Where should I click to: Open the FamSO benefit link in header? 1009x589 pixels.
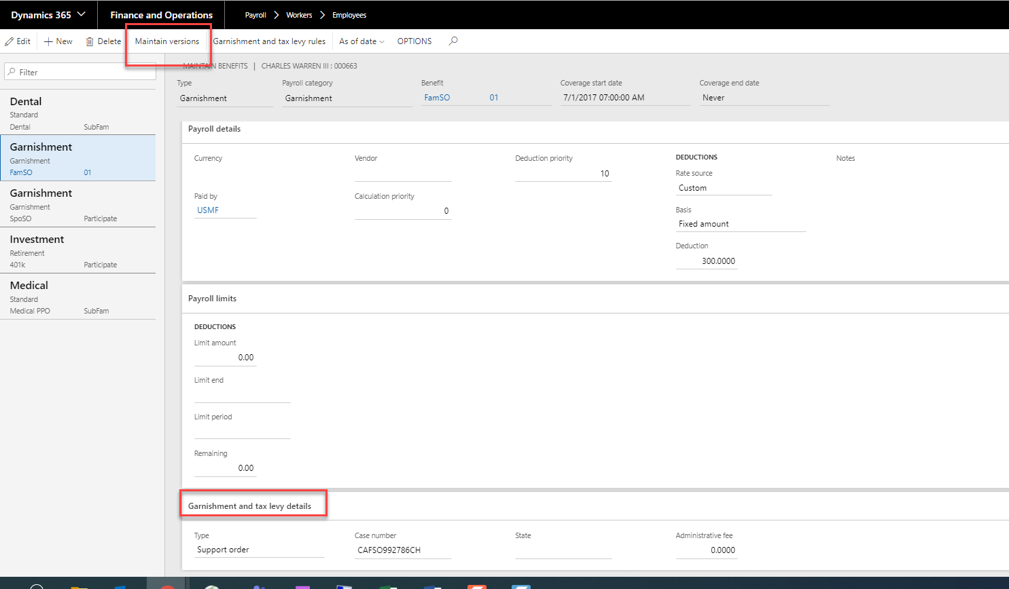pyautogui.click(x=437, y=98)
